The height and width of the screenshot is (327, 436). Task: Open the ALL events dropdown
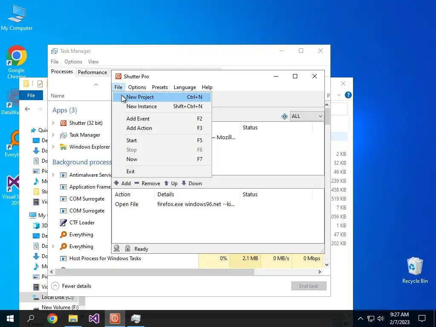[x=307, y=116]
